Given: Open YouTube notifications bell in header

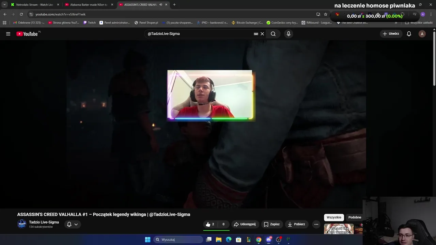Looking at the screenshot, I should [409, 34].
